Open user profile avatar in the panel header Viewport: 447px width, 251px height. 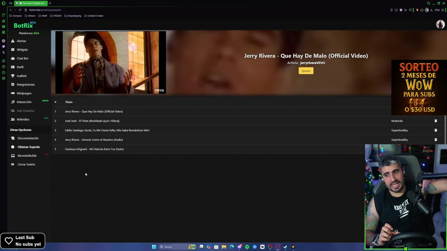click(x=440, y=24)
